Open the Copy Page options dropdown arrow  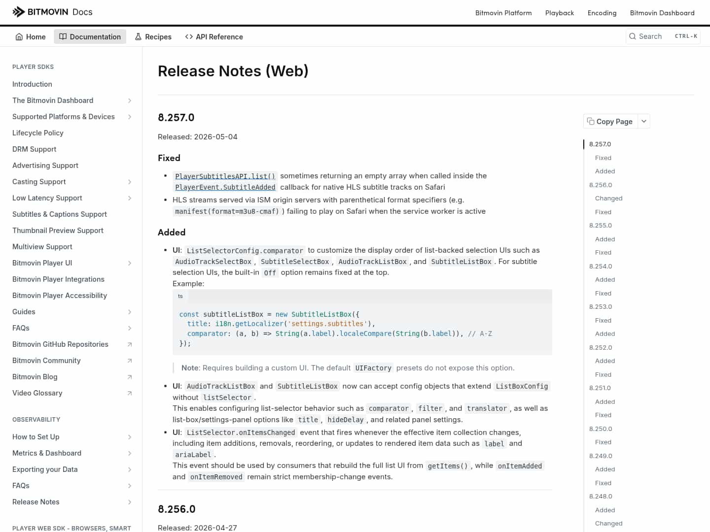coord(644,121)
